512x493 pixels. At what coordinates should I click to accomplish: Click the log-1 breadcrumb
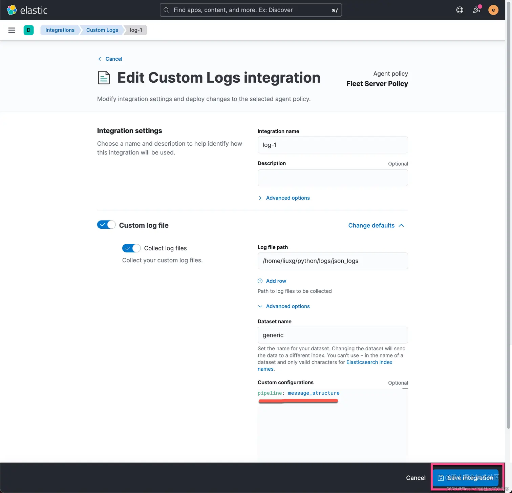tap(136, 30)
